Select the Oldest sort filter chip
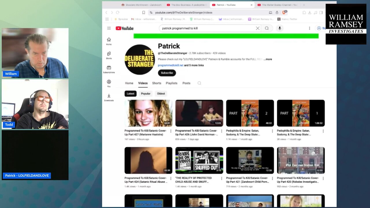The width and height of the screenshot is (370, 208). (161, 94)
